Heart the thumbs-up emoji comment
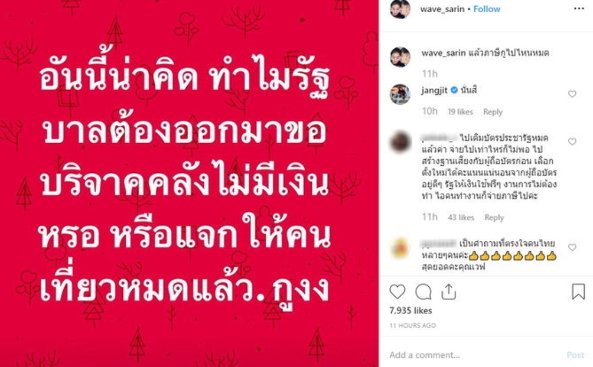Image resolution: width=593 pixels, height=367 pixels. [x=572, y=247]
